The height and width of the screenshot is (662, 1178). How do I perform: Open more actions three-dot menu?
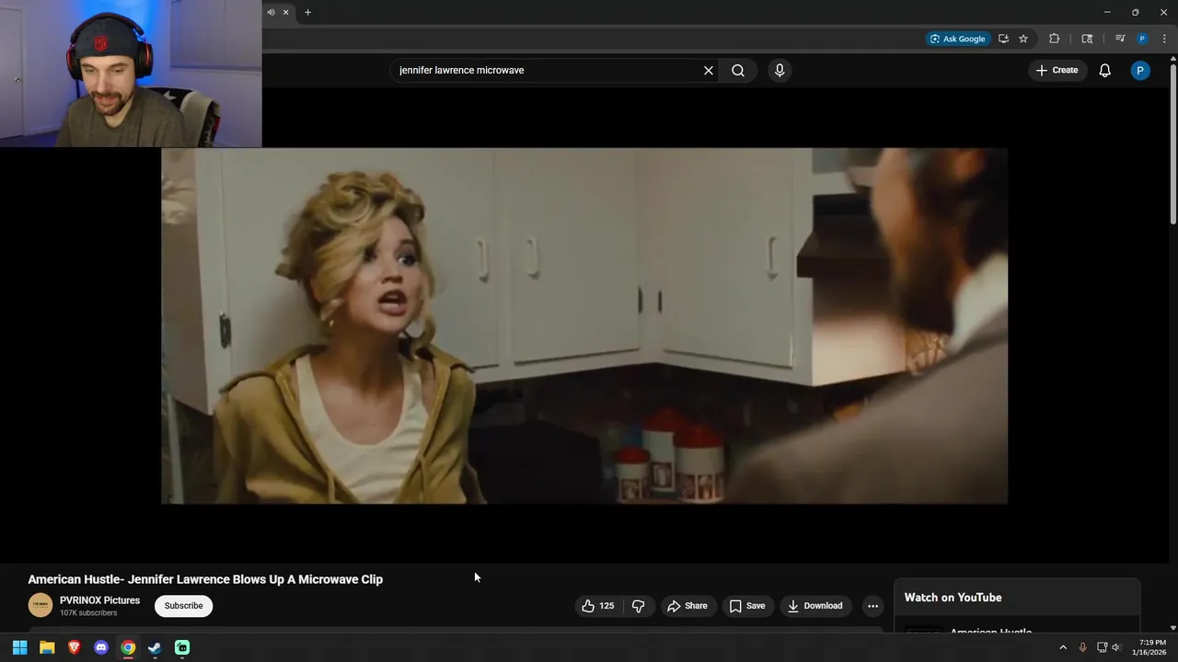click(x=872, y=606)
